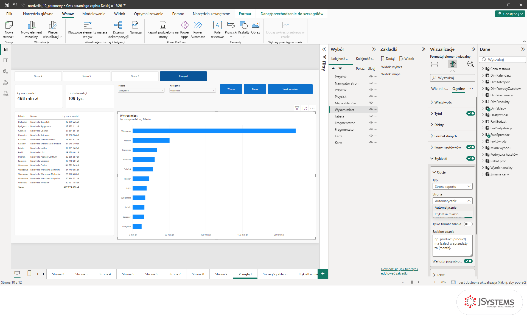527x319 pixels.
Task: Expand the DimSklepy table
Action: [x=483, y=108]
